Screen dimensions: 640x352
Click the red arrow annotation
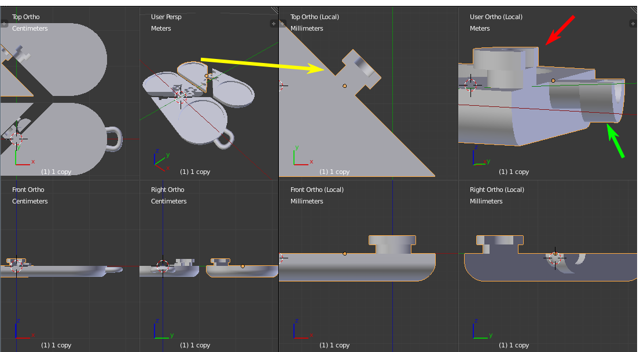coord(560,30)
